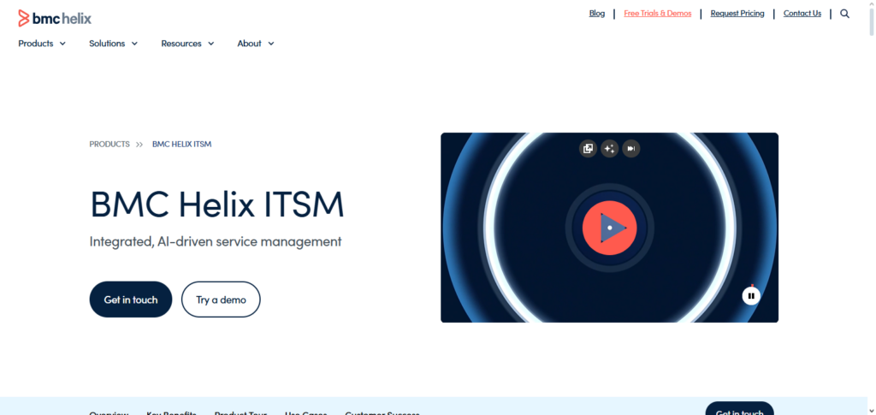The image size is (876, 415).
Task: Click the page vertical scrollbar thumb
Action: coord(872,21)
